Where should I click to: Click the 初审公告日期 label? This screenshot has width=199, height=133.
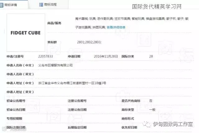(16, 109)
